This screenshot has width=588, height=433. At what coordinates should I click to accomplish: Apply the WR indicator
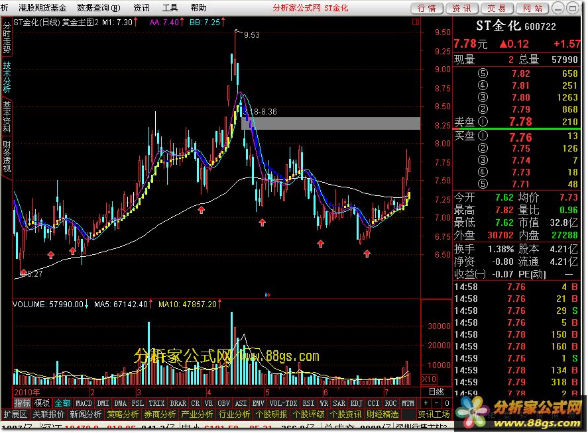click(323, 403)
